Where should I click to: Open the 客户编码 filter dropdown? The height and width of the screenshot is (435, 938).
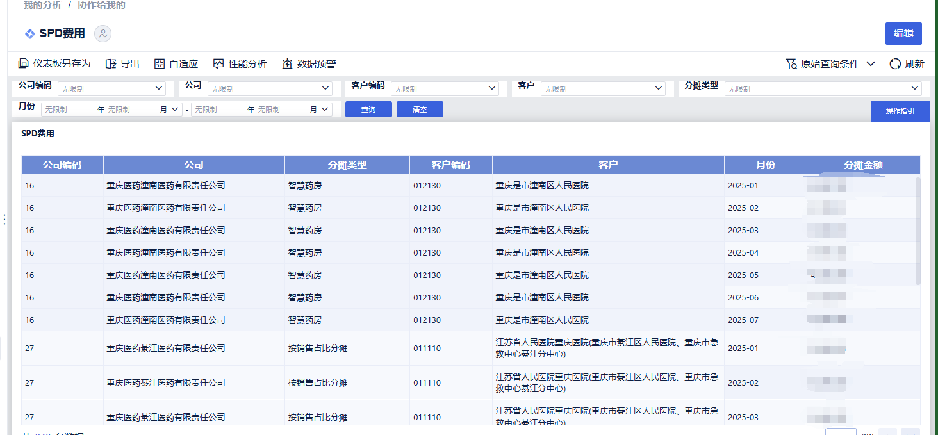point(445,88)
